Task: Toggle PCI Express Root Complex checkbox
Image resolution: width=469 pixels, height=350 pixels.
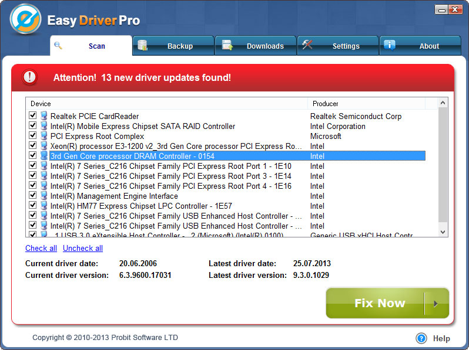Action: tap(32, 135)
